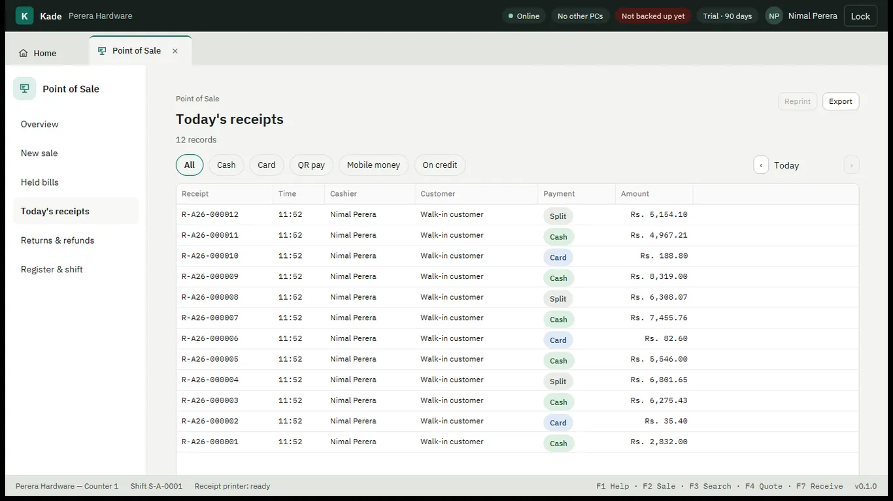Image resolution: width=893 pixels, height=501 pixels.
Task: Switch to the Home tab
Action: pos(46,53)
